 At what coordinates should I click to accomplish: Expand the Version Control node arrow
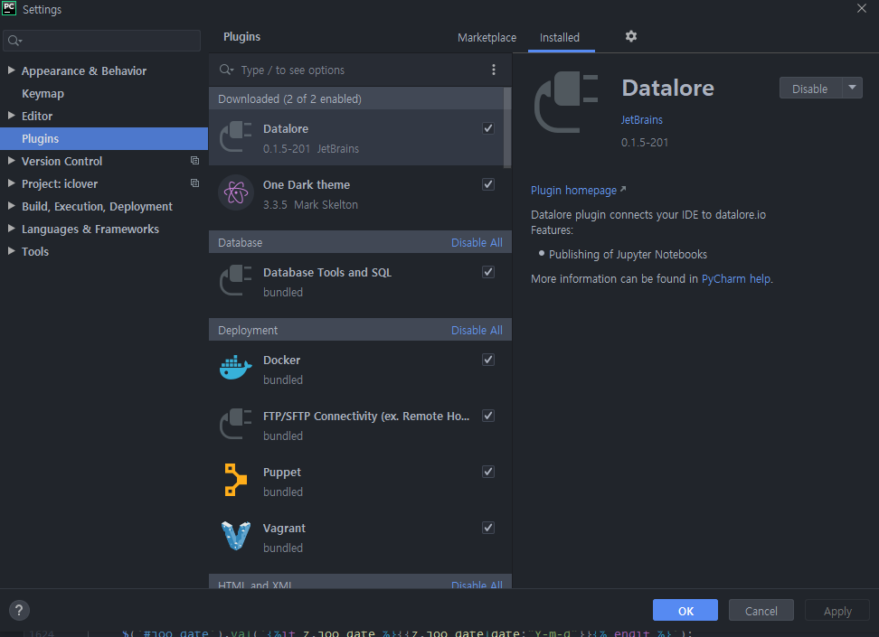coord(11,160)
